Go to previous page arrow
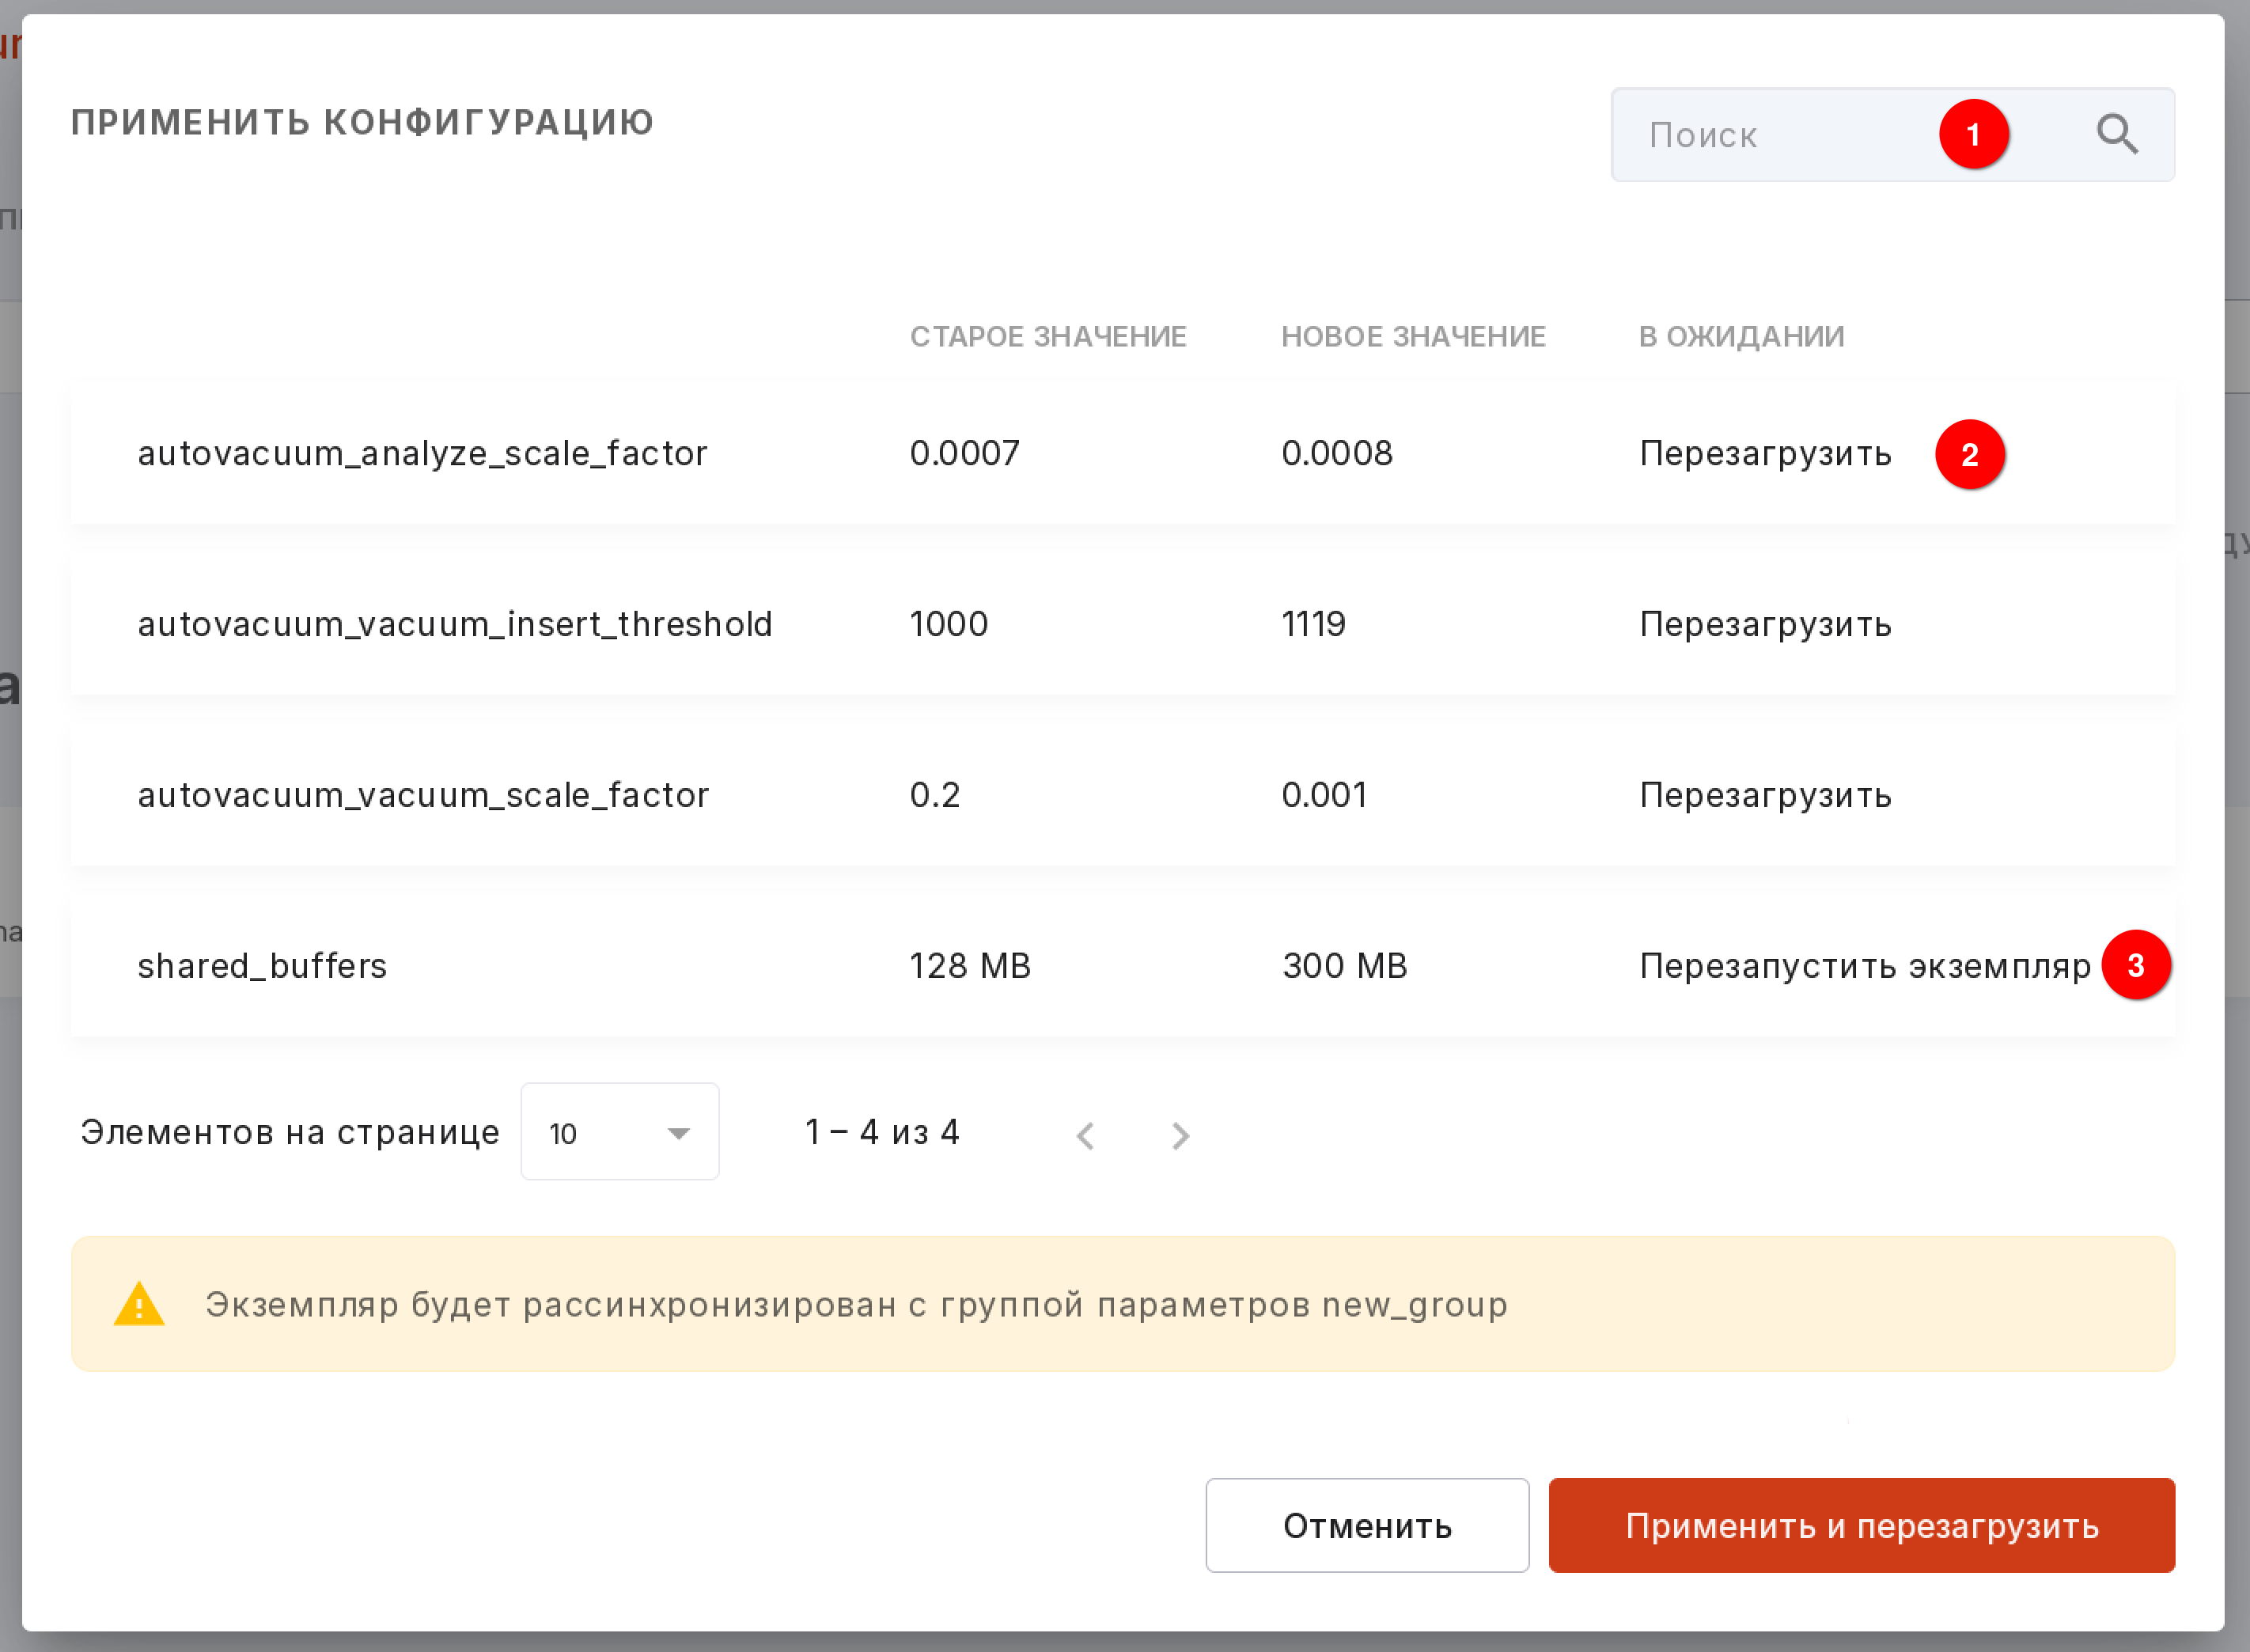The height and width of the screenshot is (1652, 2250). pos(1086,1135)
